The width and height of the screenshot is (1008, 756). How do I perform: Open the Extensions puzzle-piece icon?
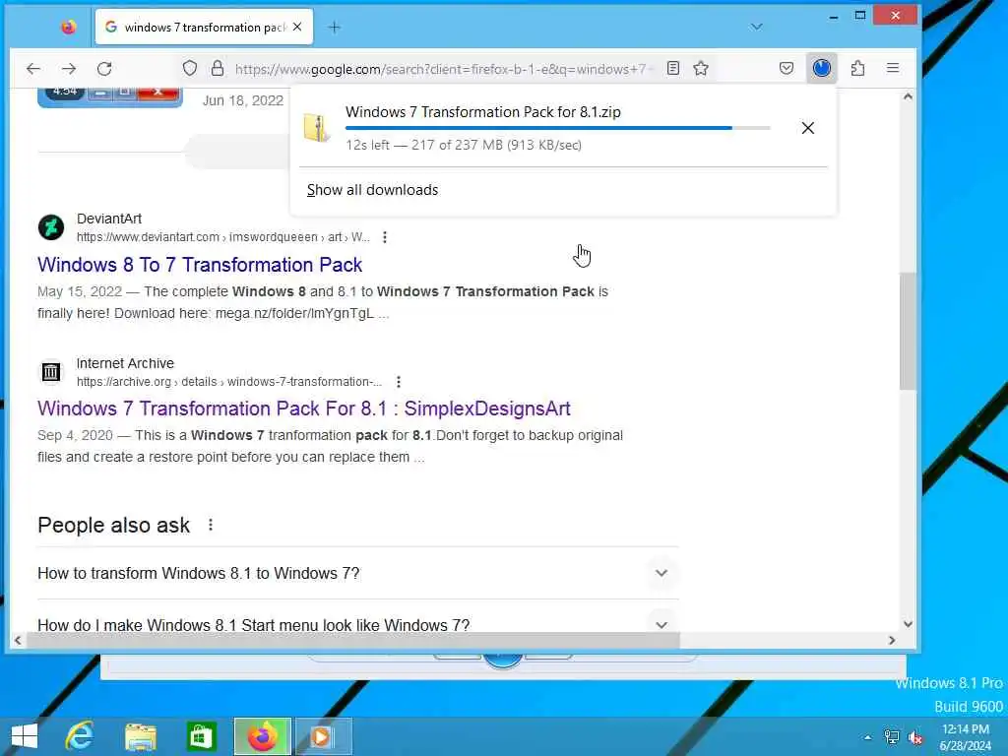point(857,68)
